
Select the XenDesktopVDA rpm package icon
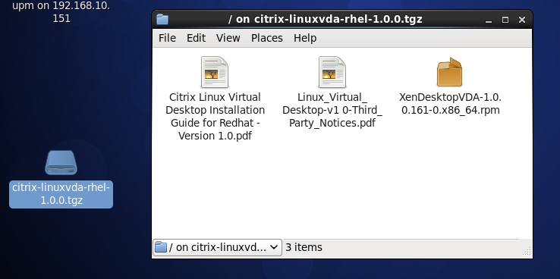pos(450,72)
